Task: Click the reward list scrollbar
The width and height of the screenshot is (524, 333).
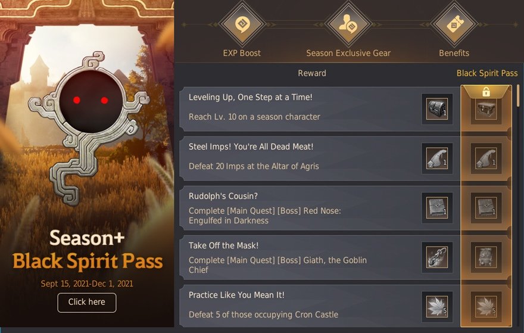Action: pyautogui.click(x=518, y=96)
